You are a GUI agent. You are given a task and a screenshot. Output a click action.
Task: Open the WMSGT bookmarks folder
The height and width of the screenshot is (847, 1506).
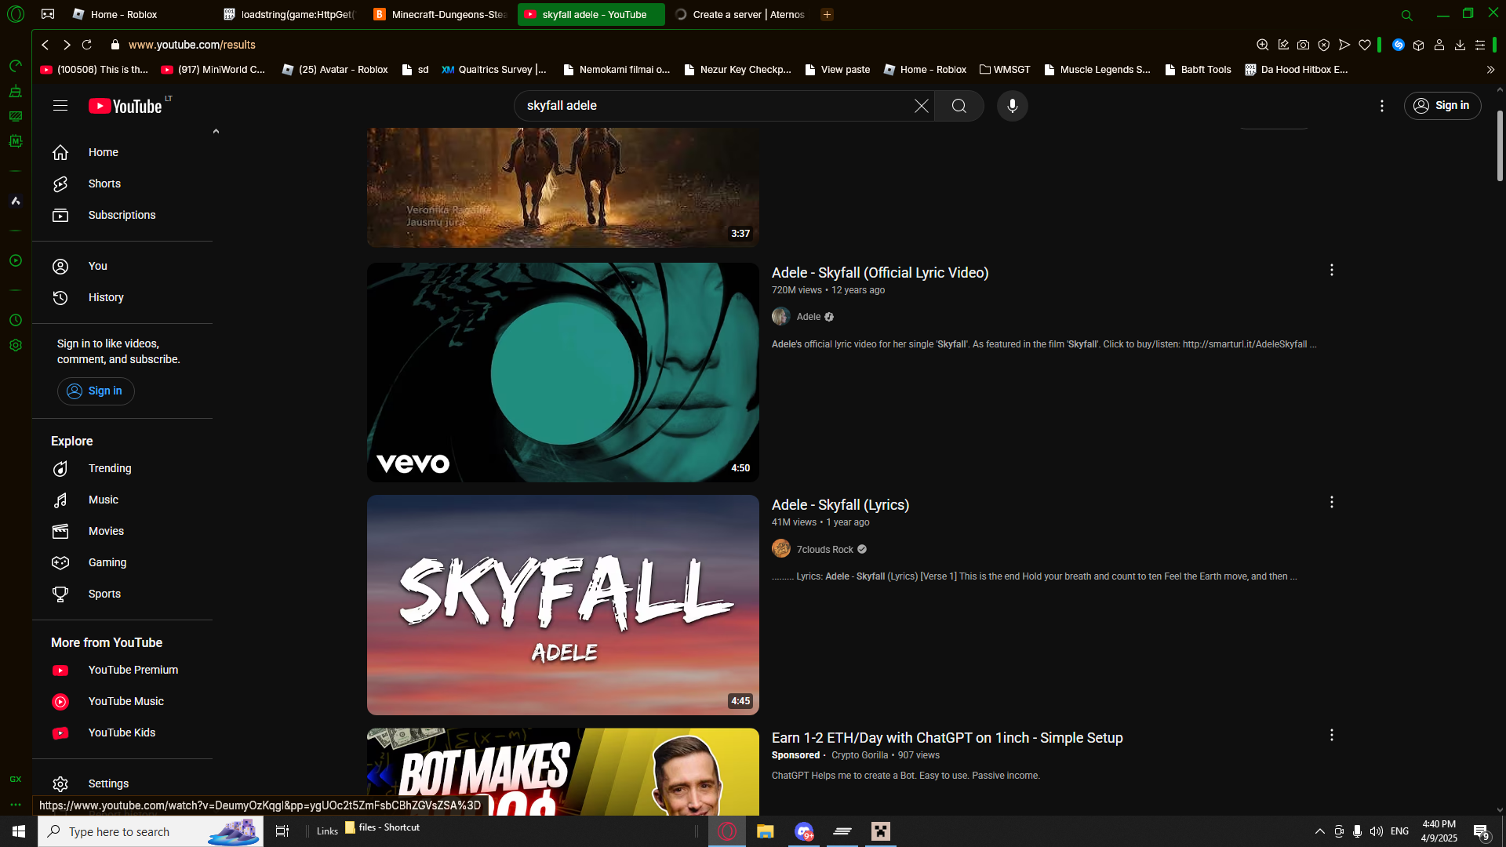(x=1005, y=70)
